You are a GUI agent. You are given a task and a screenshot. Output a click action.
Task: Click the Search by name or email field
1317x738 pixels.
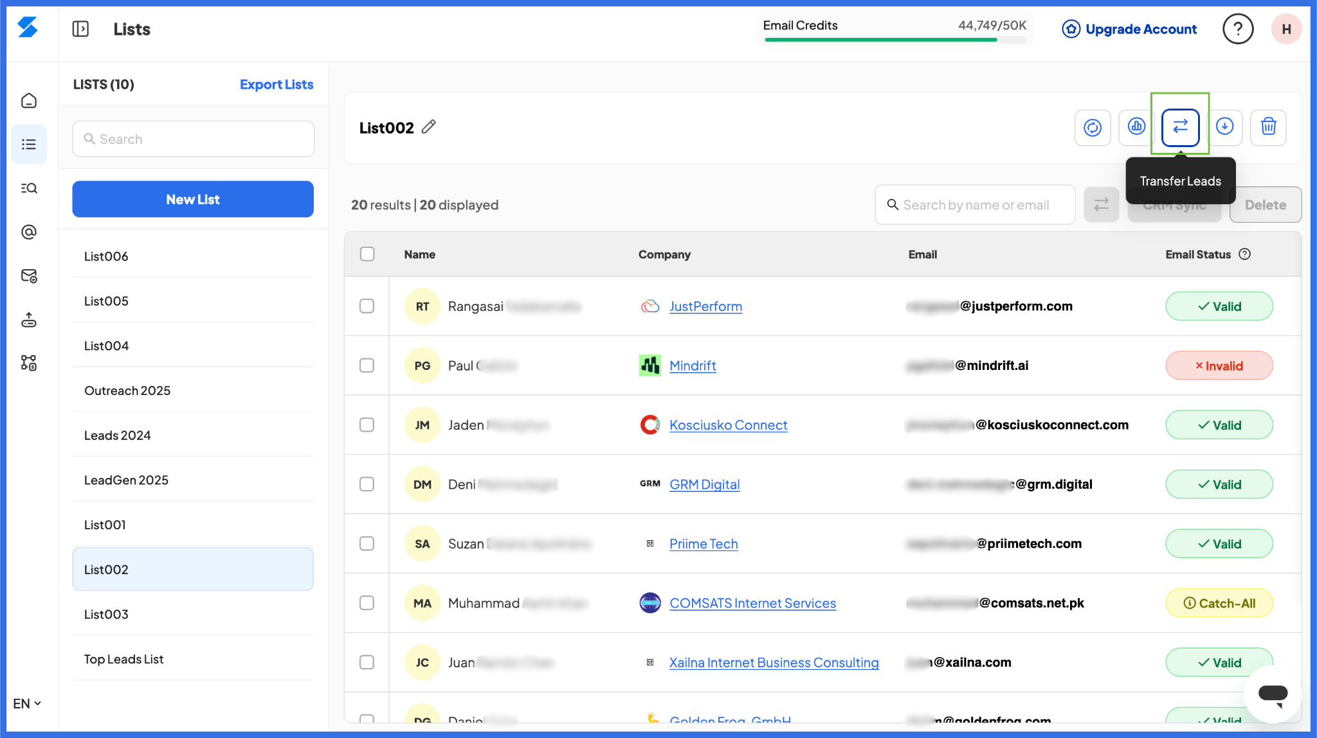976,205
